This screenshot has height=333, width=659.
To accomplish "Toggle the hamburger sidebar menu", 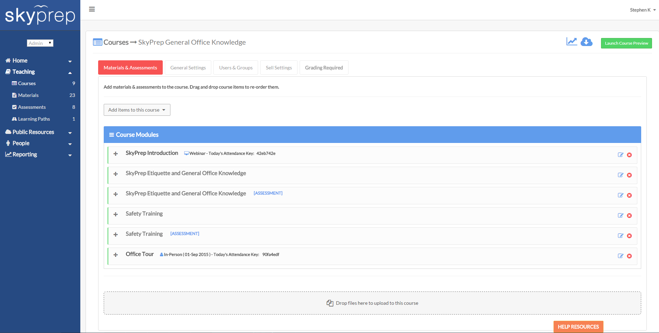I will [92, 9].
